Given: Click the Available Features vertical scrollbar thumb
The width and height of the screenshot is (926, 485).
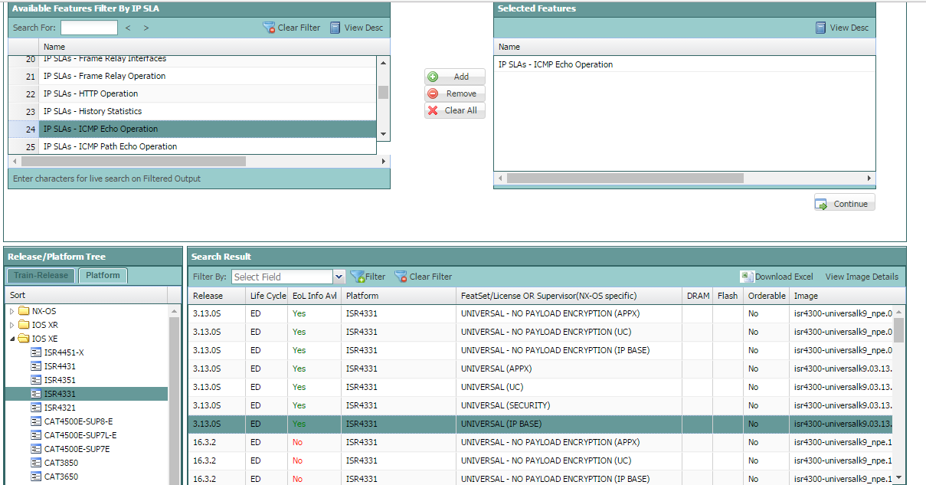Looking at the screenshot, I should 383,92.
